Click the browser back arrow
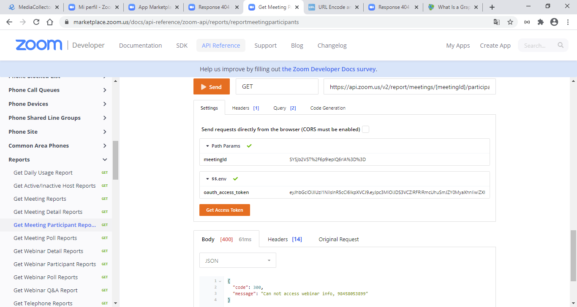The image size is (577, 307). tap(9, 22)
